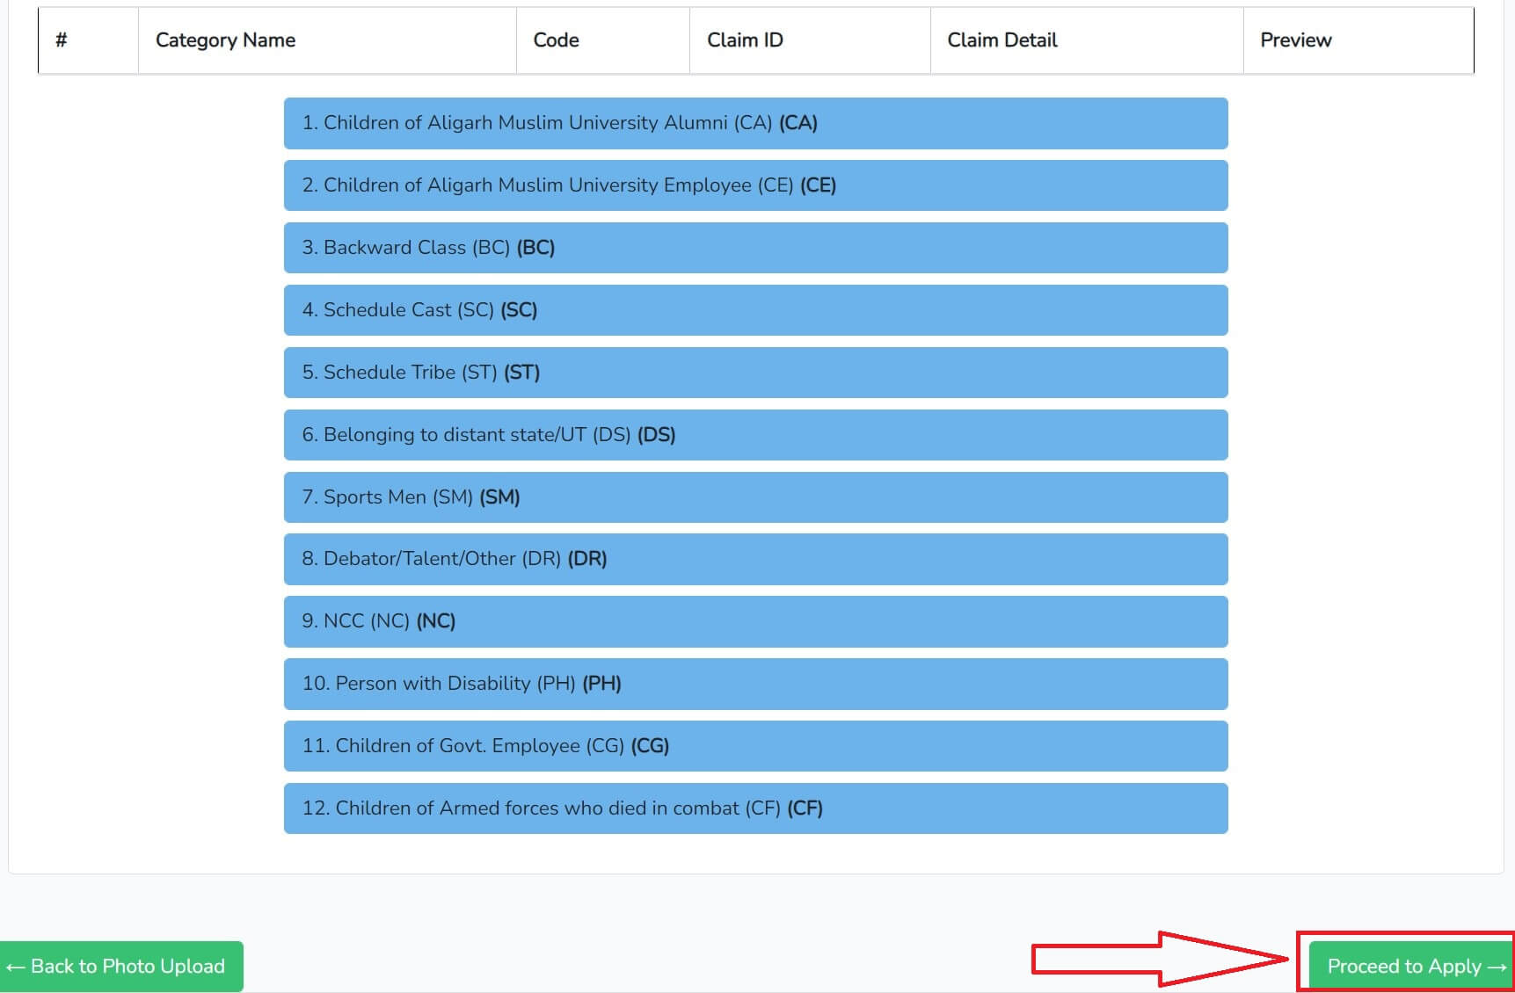This screenshot has width=1515, height=993.
Task: Choose Children of AMU Employee (CE) category
Action: coord(755,185)
